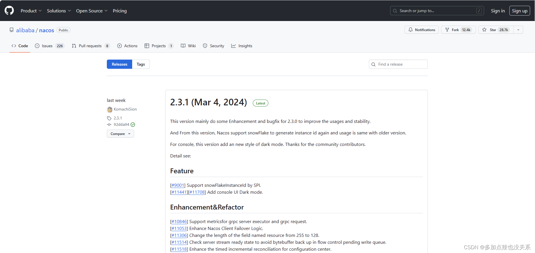Image resolution: width=535 pixels, height=253 pixels.
Task: Expand the Solutions menu
Action: 59,11
